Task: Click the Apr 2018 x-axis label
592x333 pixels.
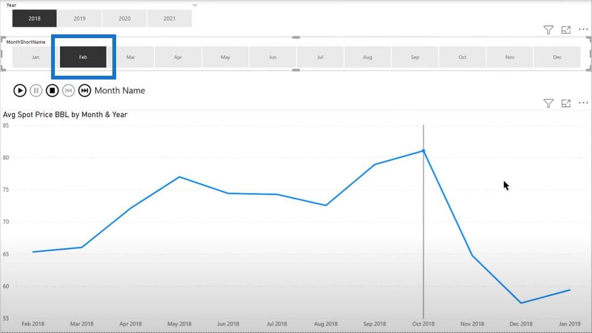Action: (130, 323)
